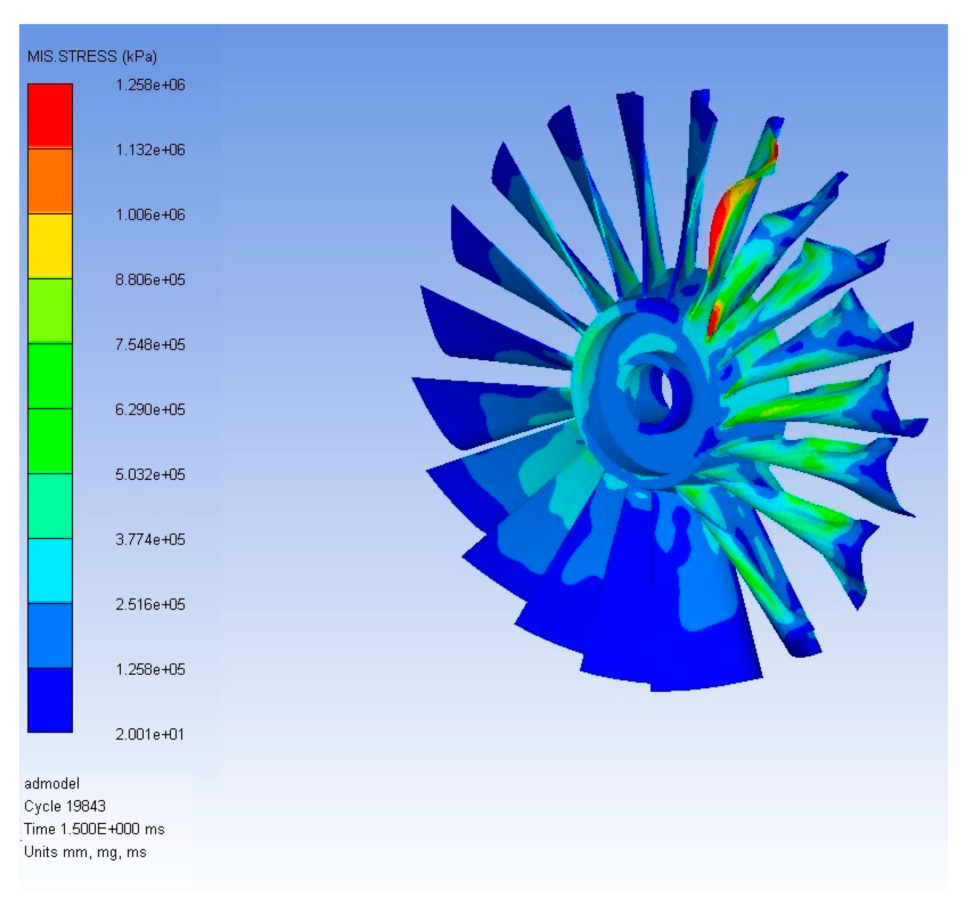Click the orange legend color band

(50, 181)
